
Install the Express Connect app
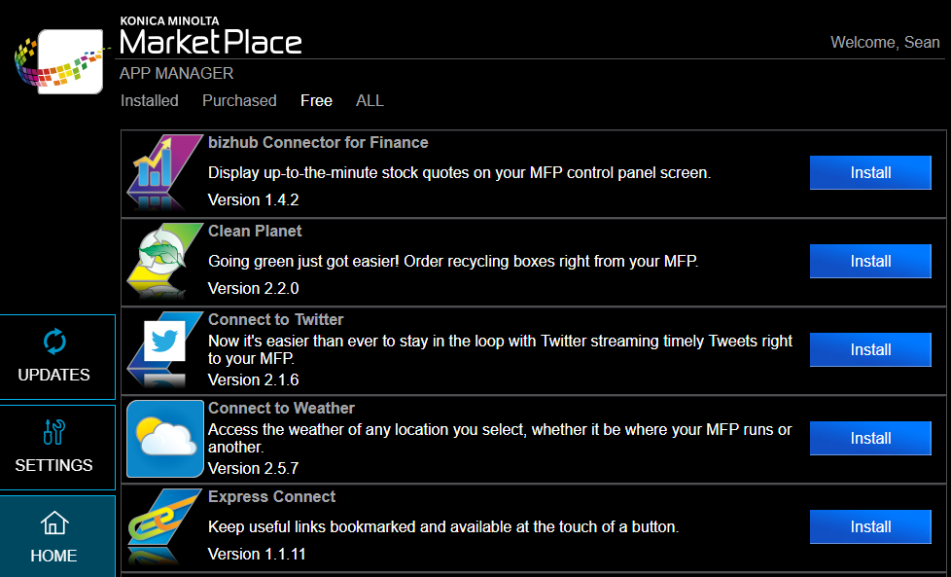pos(870,526)
